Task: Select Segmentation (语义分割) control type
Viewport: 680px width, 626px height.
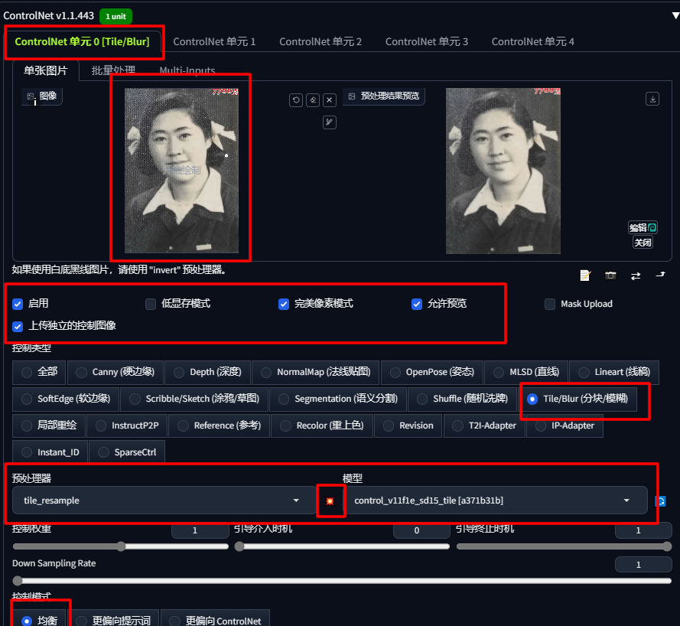Action: [x=338, y=399]
